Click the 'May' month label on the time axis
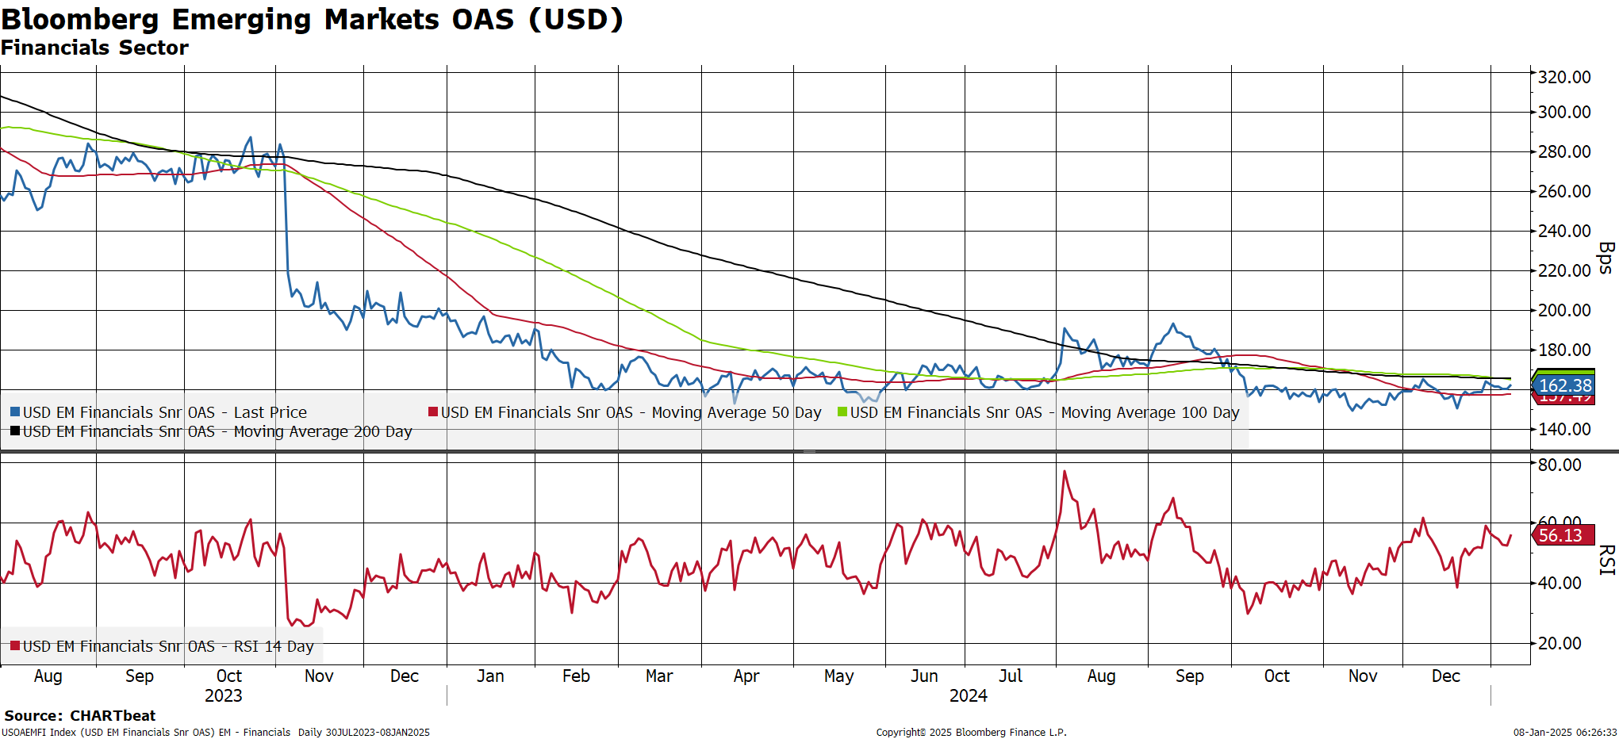The width and height of the screenshot is (1619, 739). [x=839, y=676]
